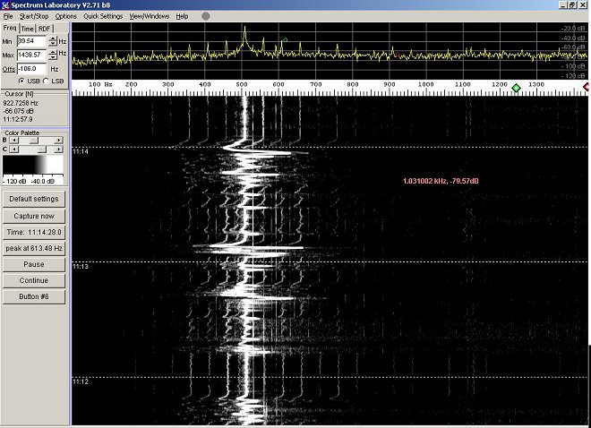Click the 11:14 time label on waterfall
591x428 pixels.
point(81,151)
